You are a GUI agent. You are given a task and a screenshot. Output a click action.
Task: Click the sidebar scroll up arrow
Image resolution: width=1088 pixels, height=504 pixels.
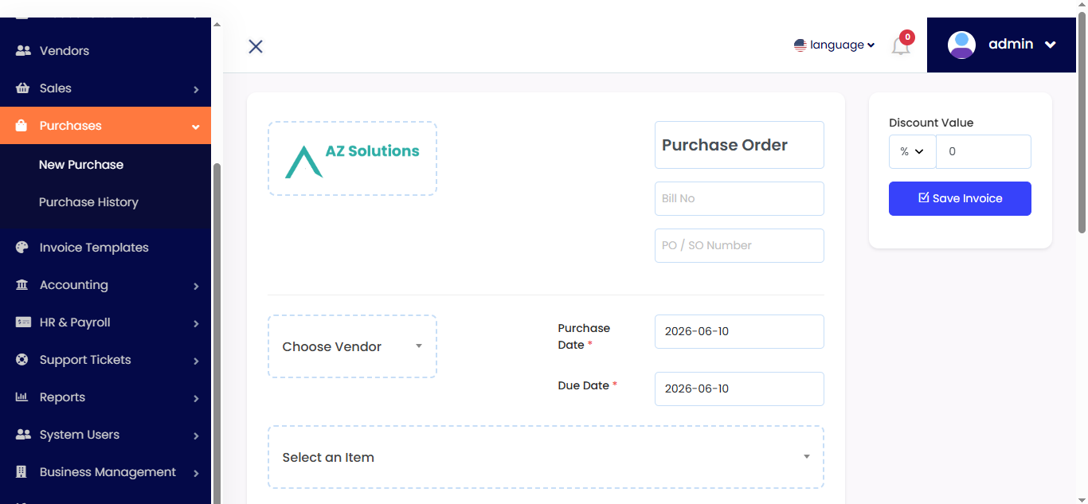pyautogui.click(x=217, y=25)
